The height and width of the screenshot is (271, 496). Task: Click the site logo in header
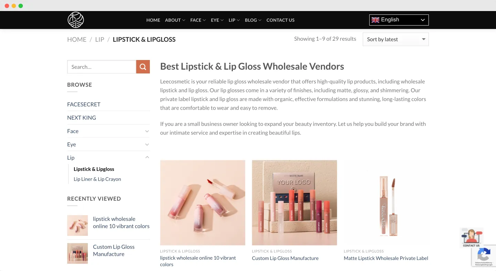tap(76, 20)
